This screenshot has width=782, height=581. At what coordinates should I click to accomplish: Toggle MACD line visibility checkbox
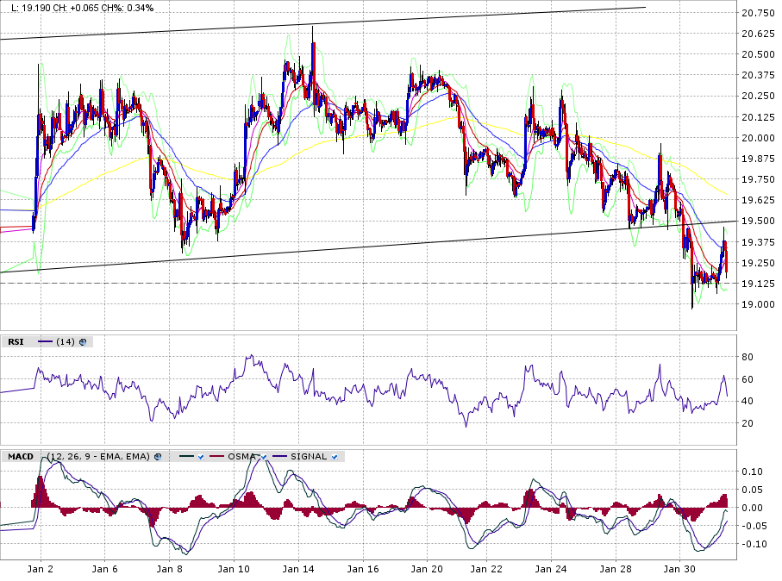pyautogui.click(x=201, y=457)
